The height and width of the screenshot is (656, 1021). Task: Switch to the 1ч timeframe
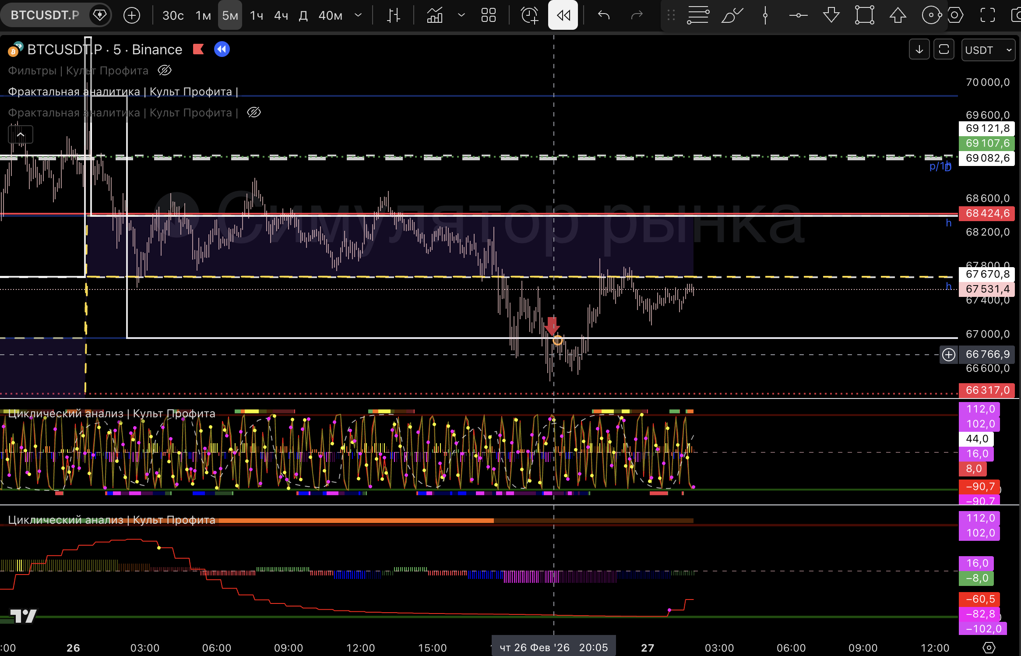[x=257, y=16]
